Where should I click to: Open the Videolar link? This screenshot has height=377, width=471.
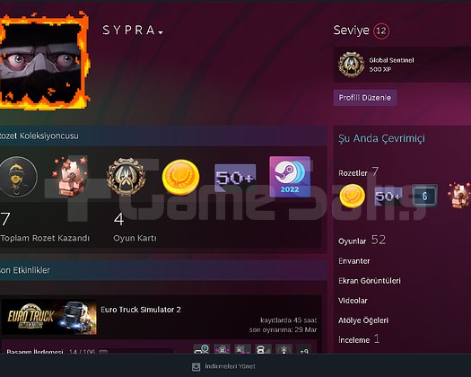point(353,301)
